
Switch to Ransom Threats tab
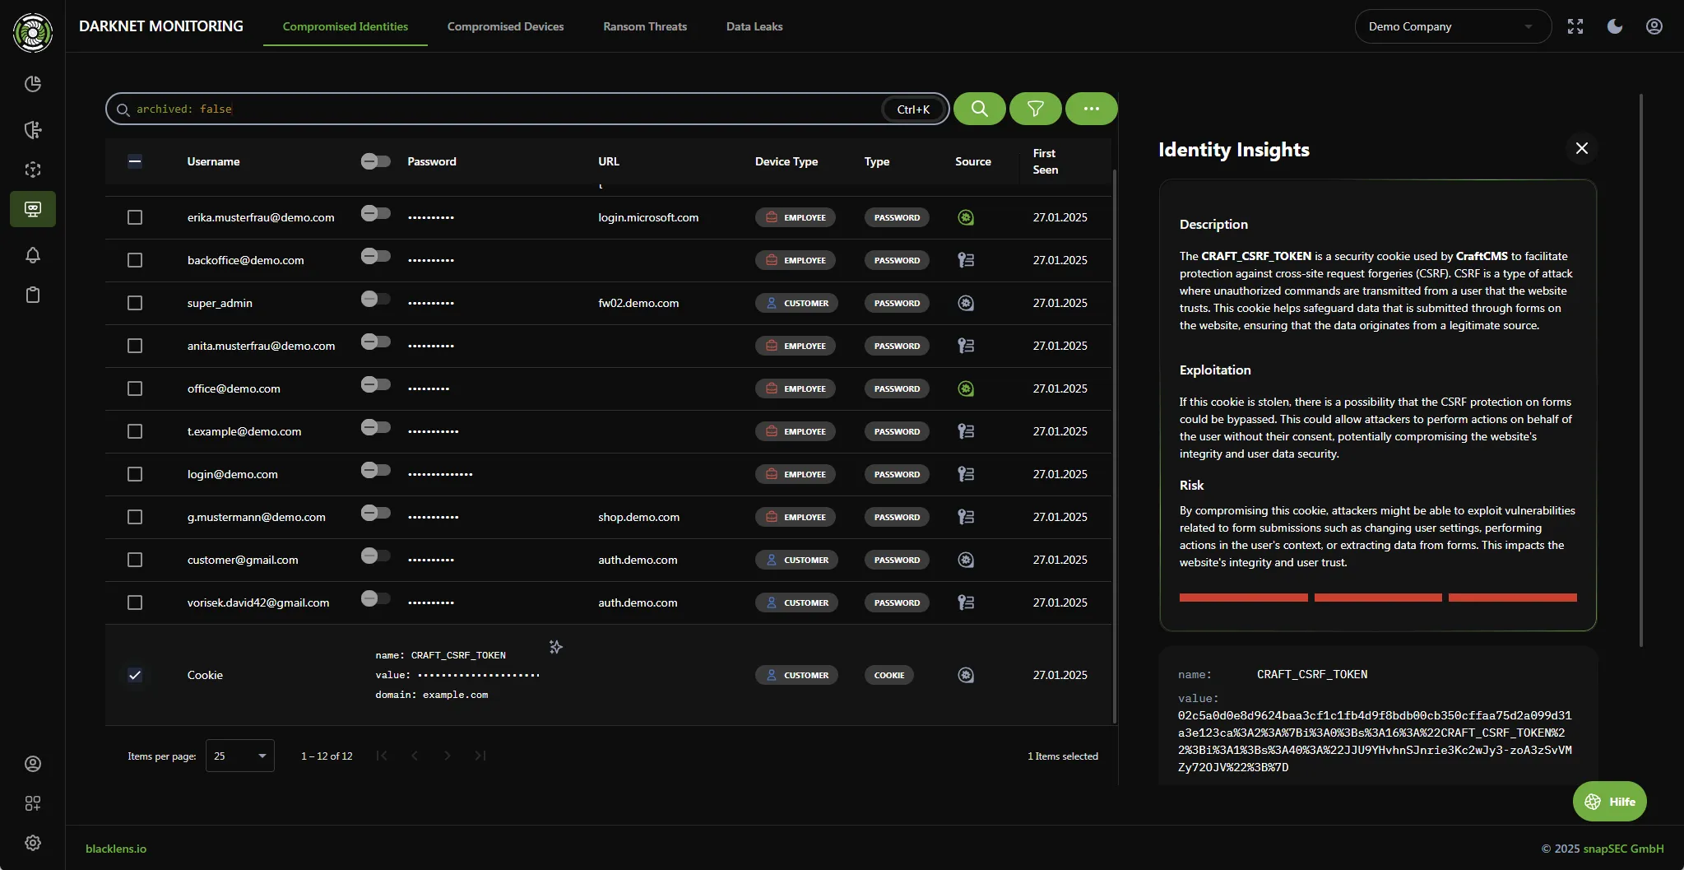[645, 26]
